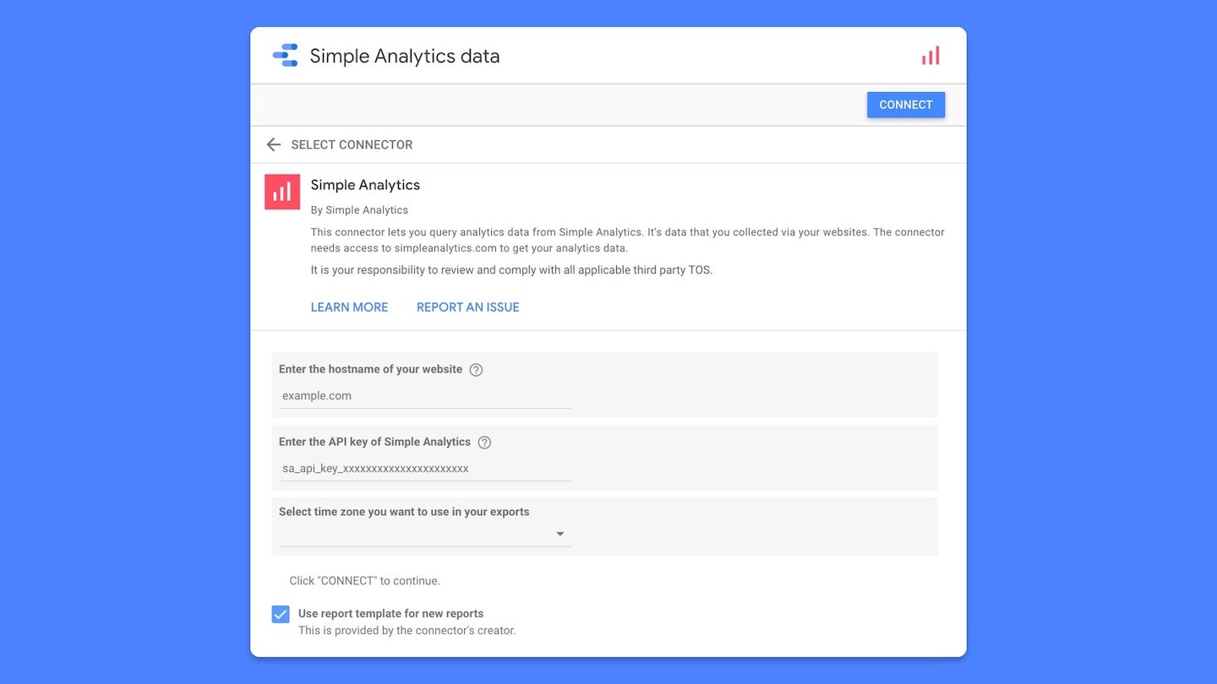Open the REPORT AN ISSUE link
The image size is (1217, 684).
(468, 307)
